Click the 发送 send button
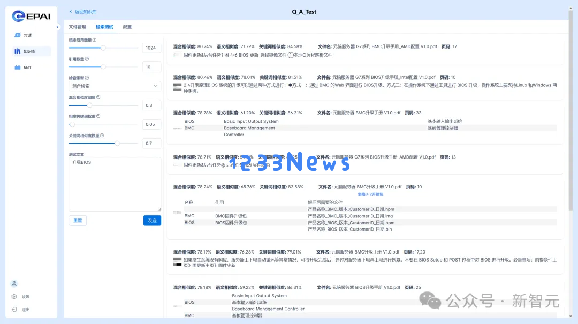This screenshot has height=324, width=578. [x=152, y=220]
